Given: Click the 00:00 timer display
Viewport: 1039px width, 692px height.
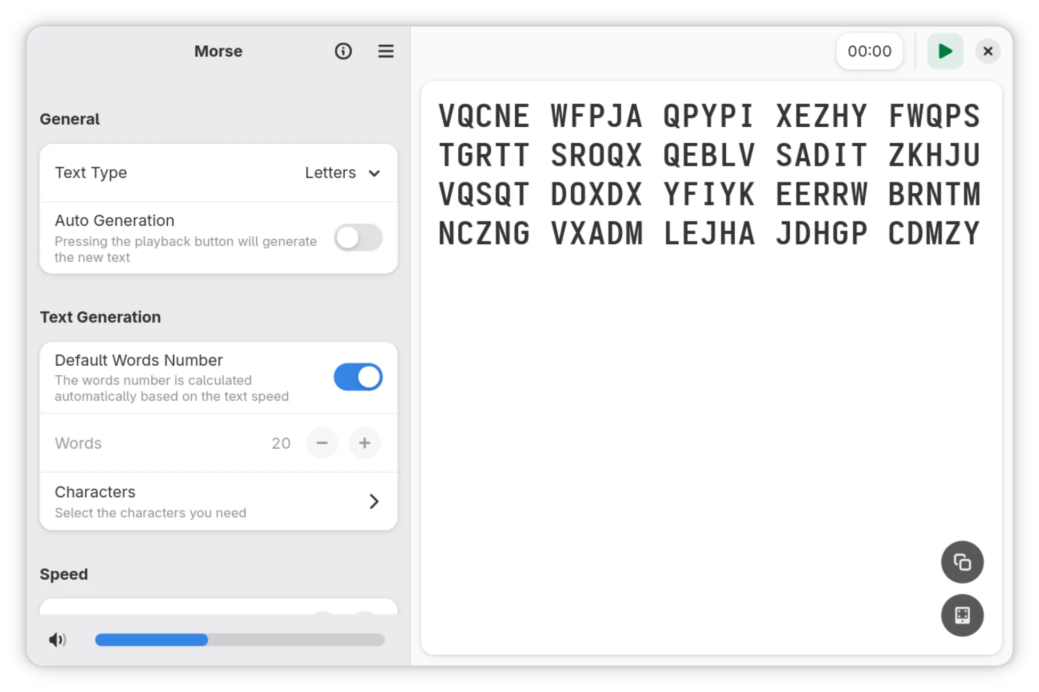Looking at the screenshot, I should click(x=869, y=51).
